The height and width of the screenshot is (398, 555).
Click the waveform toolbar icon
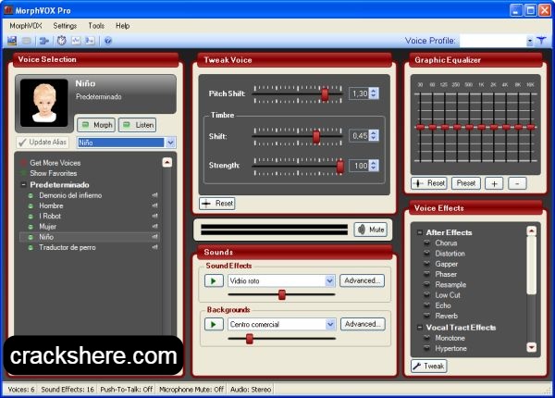pyautogui.click(x=76, y=41)
